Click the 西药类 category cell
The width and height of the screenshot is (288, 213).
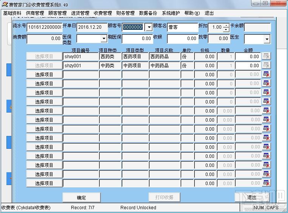(x=110, y=56)
